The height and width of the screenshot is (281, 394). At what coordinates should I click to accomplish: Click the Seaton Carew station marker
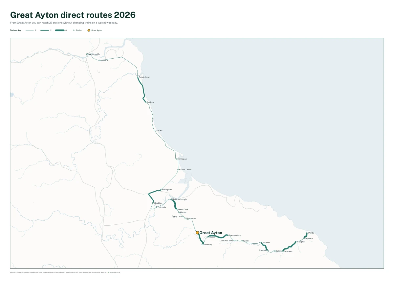point(178,170)
